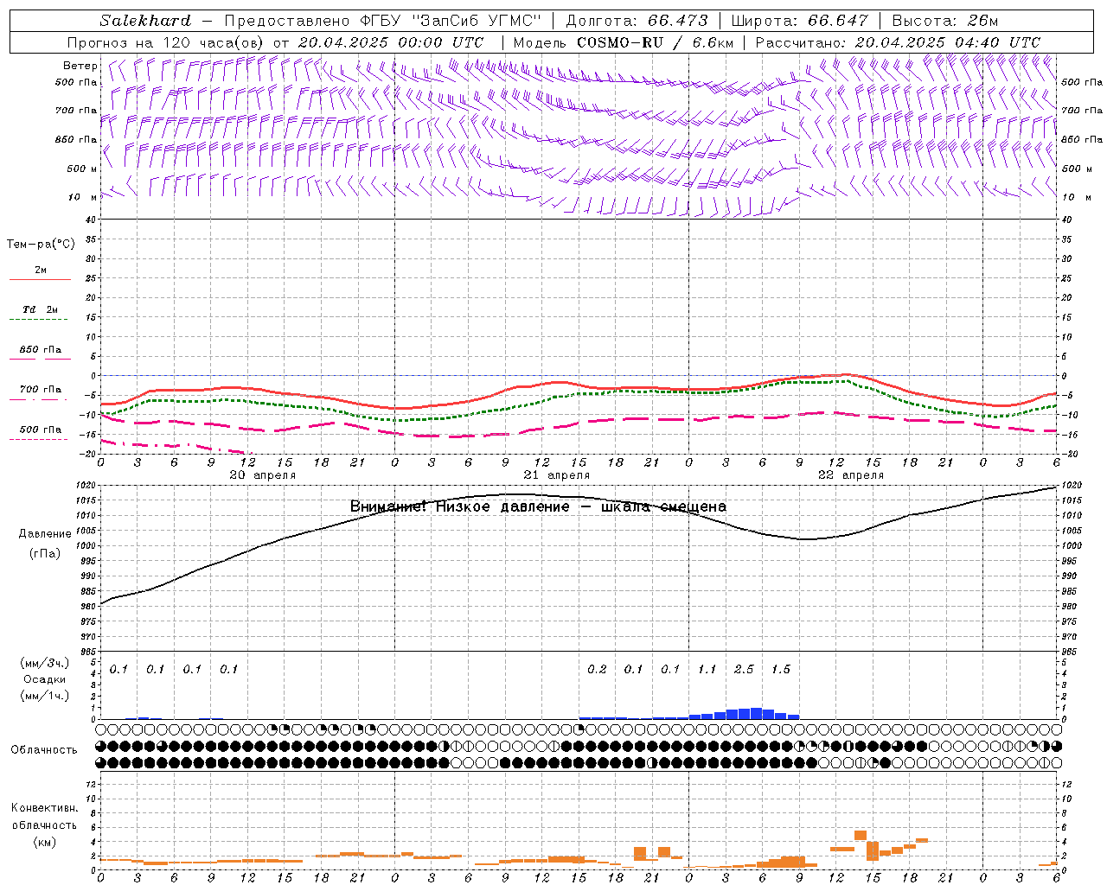
Task: Click the "(мм/3ч.)" precipitation unit label
Action: coord(45,664)
